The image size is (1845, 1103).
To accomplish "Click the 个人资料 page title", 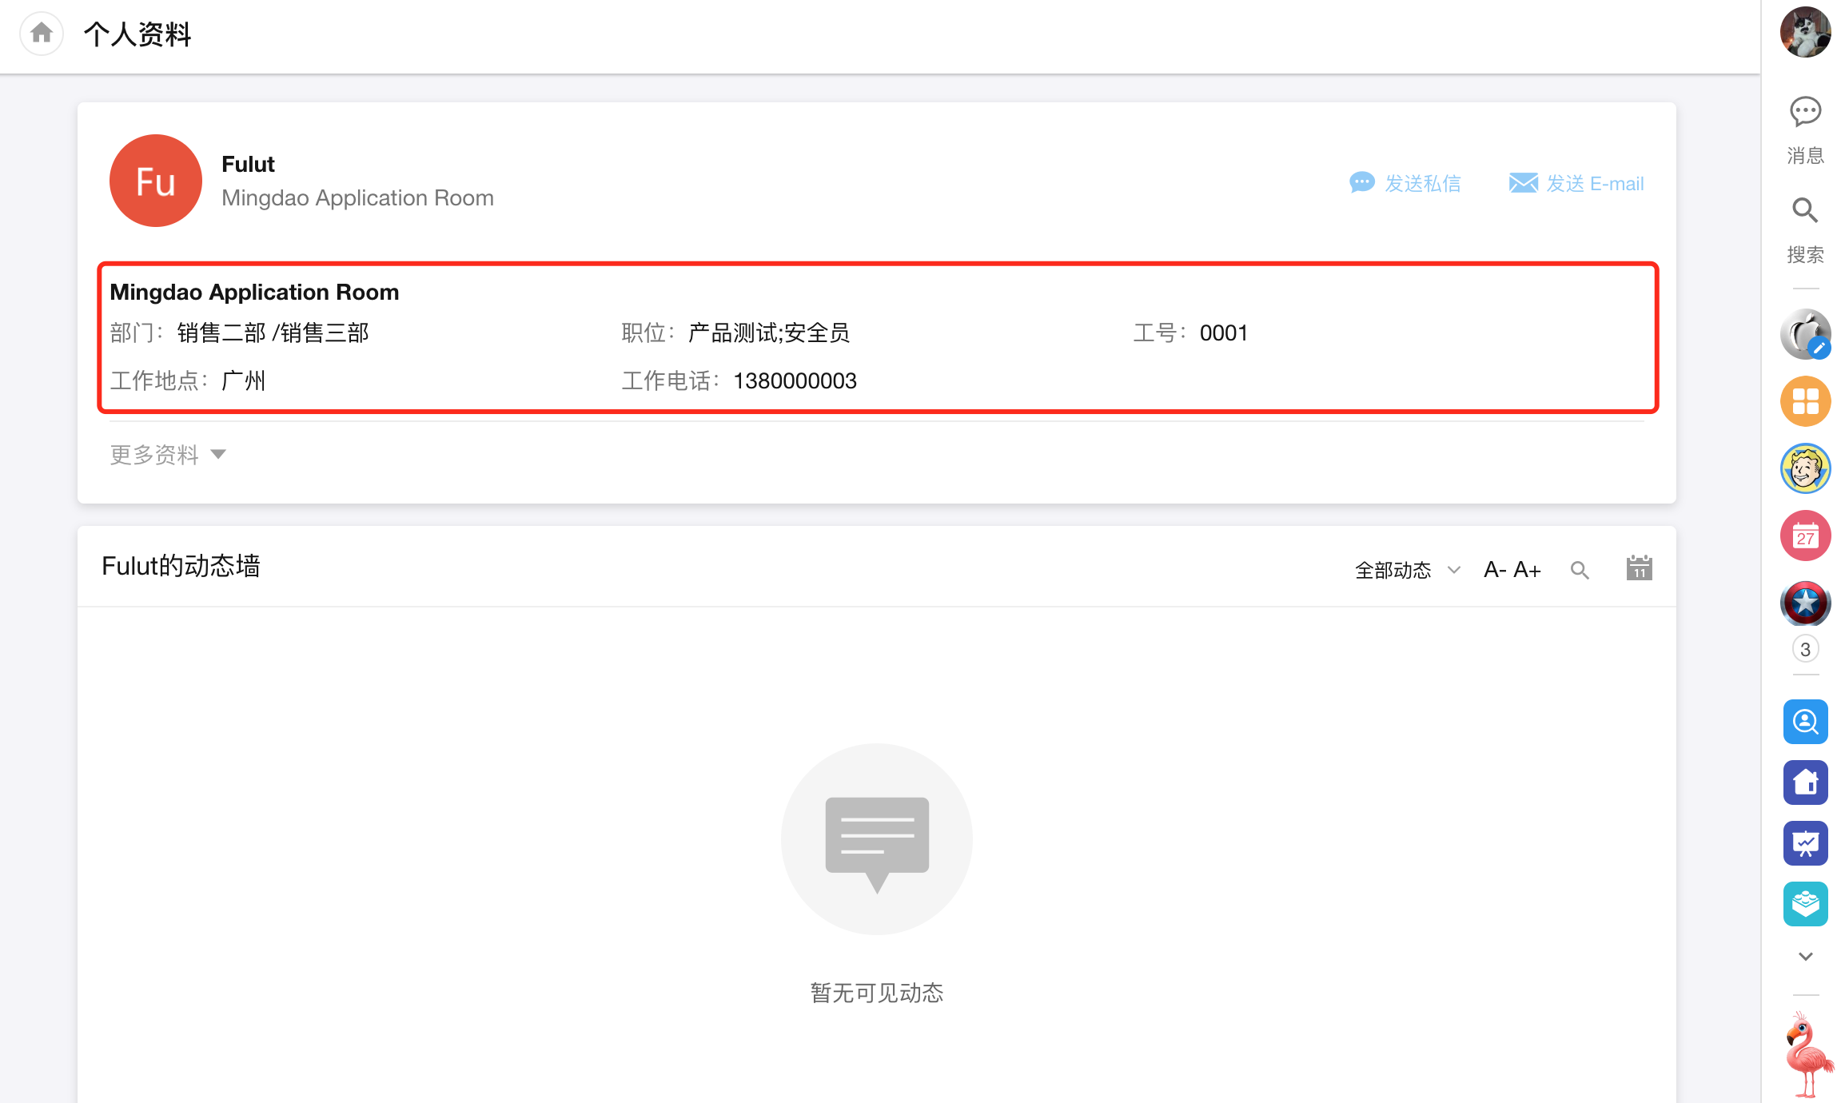I will click(x=137, y=34).
